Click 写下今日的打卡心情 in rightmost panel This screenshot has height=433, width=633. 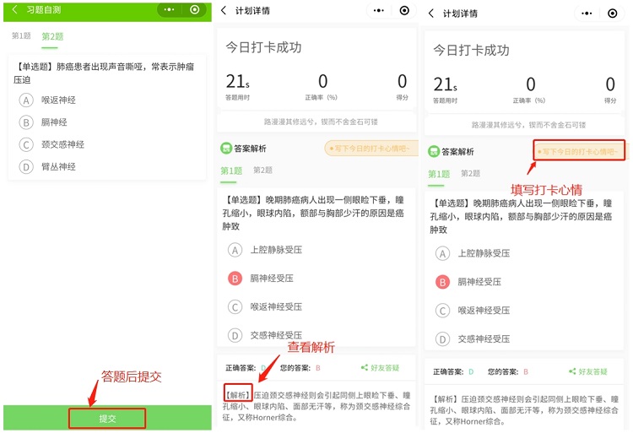[579, 152]
